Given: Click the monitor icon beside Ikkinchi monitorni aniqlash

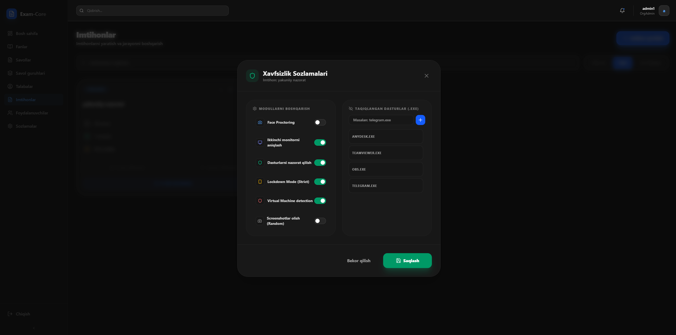Looking at the screenshot, I should [x=259, y=142].
